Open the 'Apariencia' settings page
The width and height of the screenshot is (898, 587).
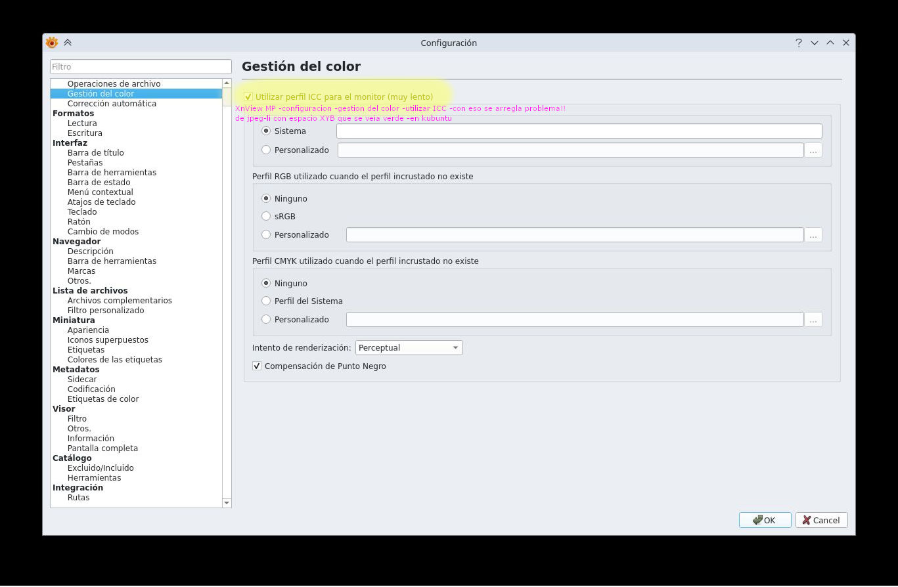coord(88,330)
